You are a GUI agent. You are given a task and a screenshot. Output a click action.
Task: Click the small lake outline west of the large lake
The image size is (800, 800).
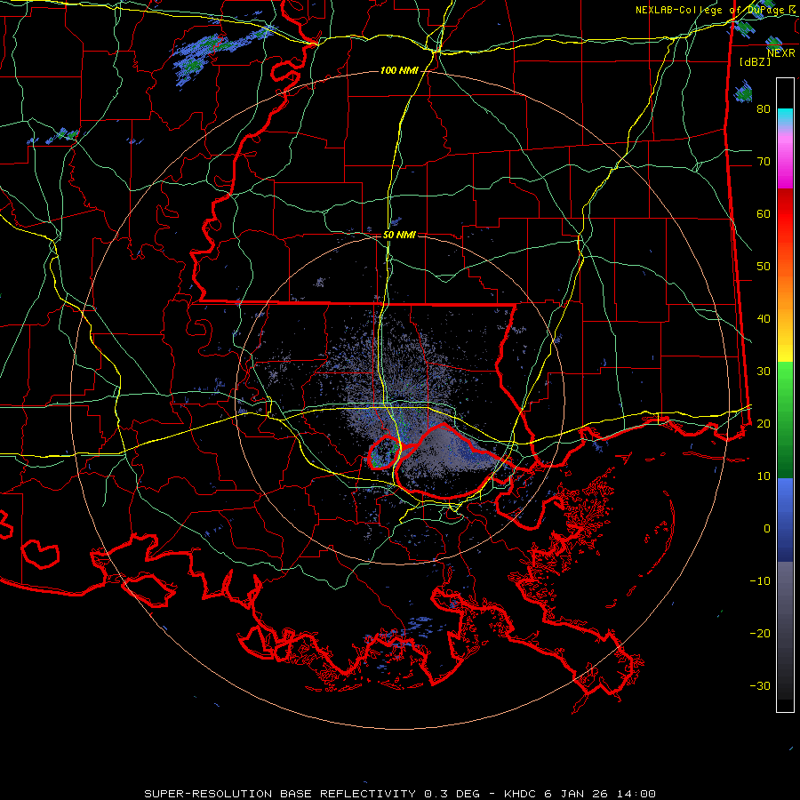click(384, 452)
